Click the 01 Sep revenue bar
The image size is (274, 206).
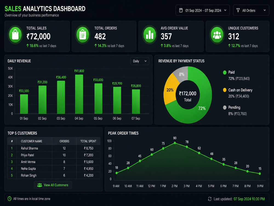coord(24,104)
